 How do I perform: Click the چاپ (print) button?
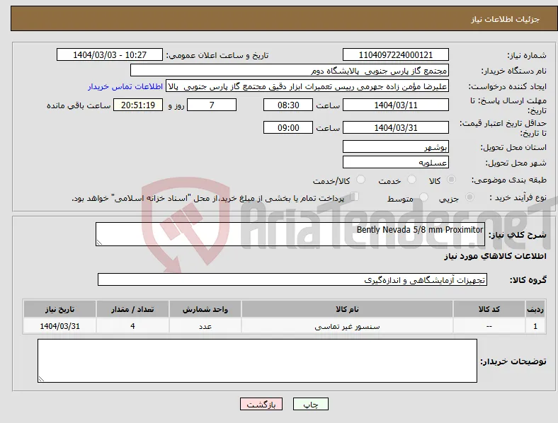310,404
